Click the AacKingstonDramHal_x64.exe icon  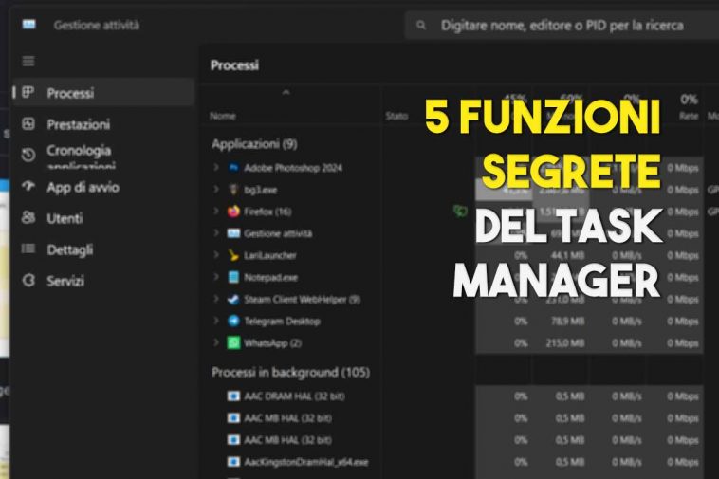click(x=233, y=461)
